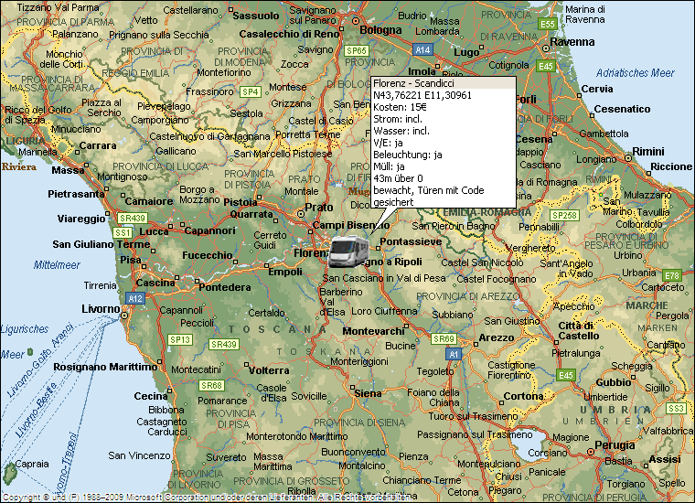
Task: Select the SP258 road shield
Action: click(x=563, y=215)
